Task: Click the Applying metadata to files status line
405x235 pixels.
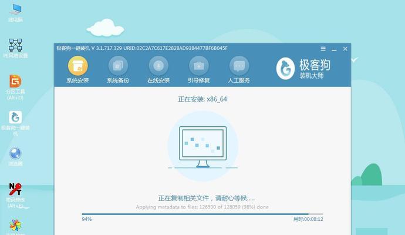Action: tap(203, 207)
